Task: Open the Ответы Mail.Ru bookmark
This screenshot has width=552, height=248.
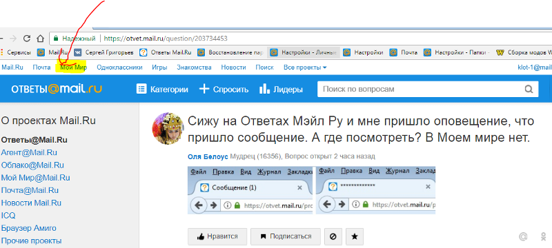Action: pos(166,52)
